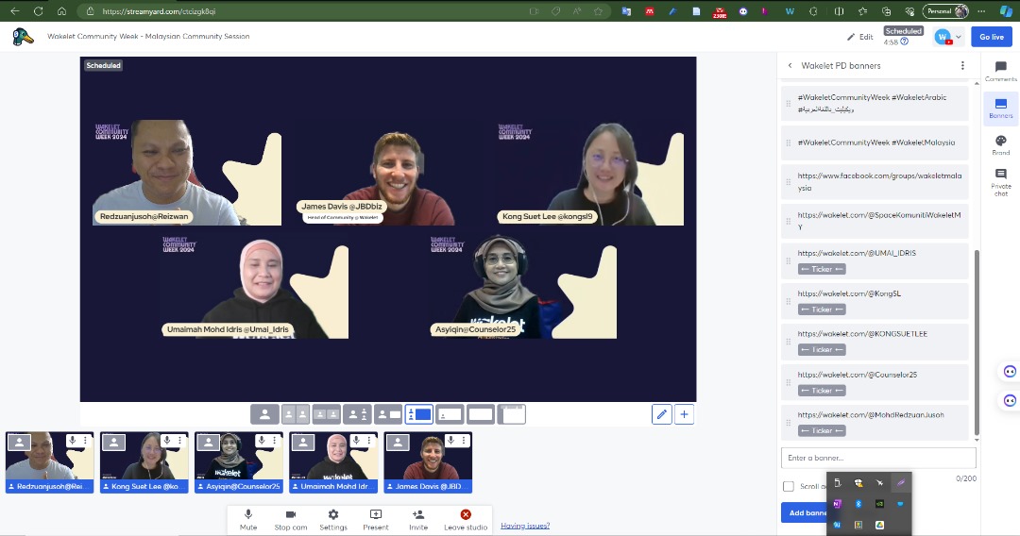The image size is (1020, 536).
Task: Select the group side-by-side layout
Action: click(326, 414)
